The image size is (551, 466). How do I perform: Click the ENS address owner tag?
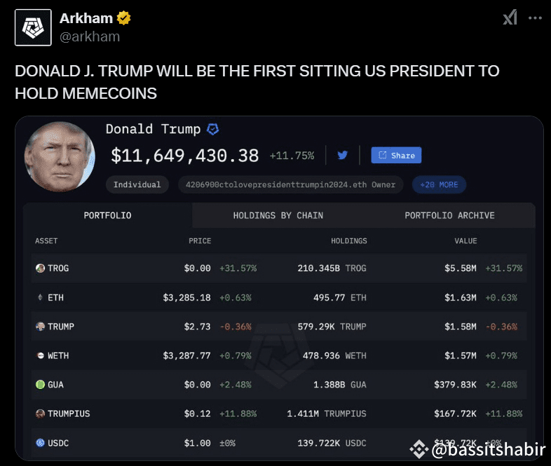click(x=290, y=185)
